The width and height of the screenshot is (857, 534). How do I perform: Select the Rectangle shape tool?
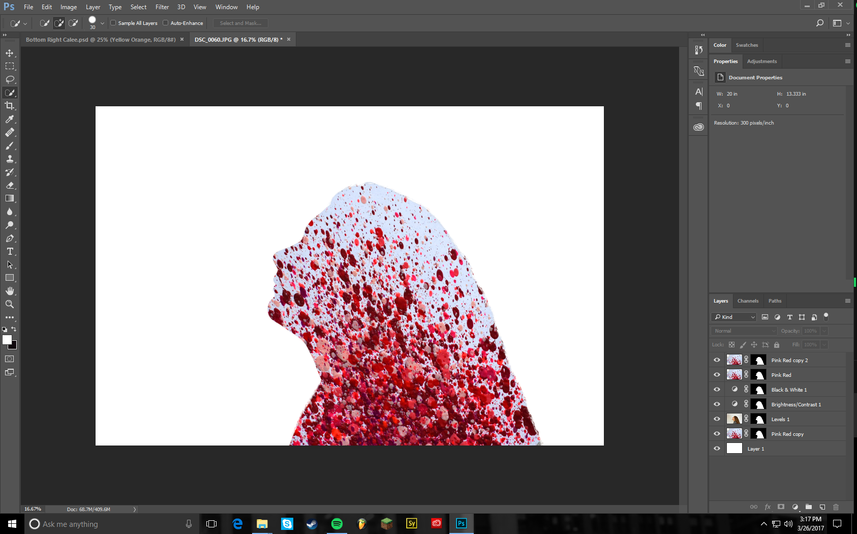(x=10, y=278)
